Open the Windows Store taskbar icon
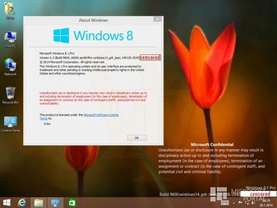This screenshot has width=277, height=208. pyautogui.click(x=72, y=202)
